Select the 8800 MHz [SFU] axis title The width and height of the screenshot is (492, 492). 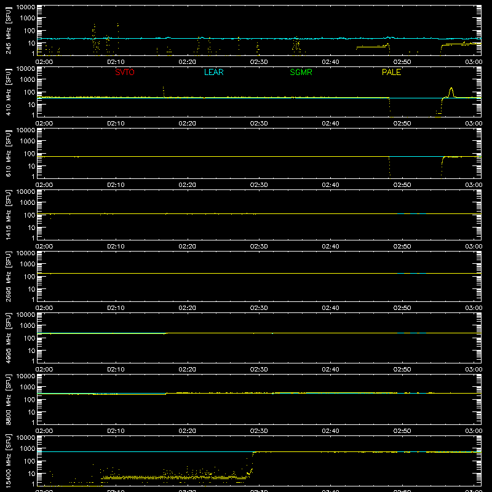(8, 399)
